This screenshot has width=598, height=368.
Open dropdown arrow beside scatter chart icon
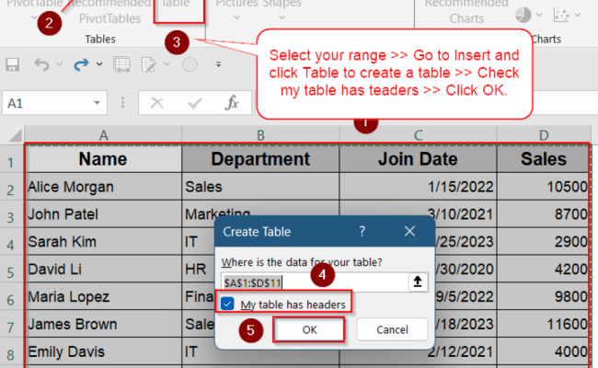tap(578, 16)
